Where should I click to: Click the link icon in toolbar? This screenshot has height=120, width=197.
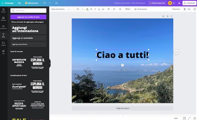pos(189,9)
